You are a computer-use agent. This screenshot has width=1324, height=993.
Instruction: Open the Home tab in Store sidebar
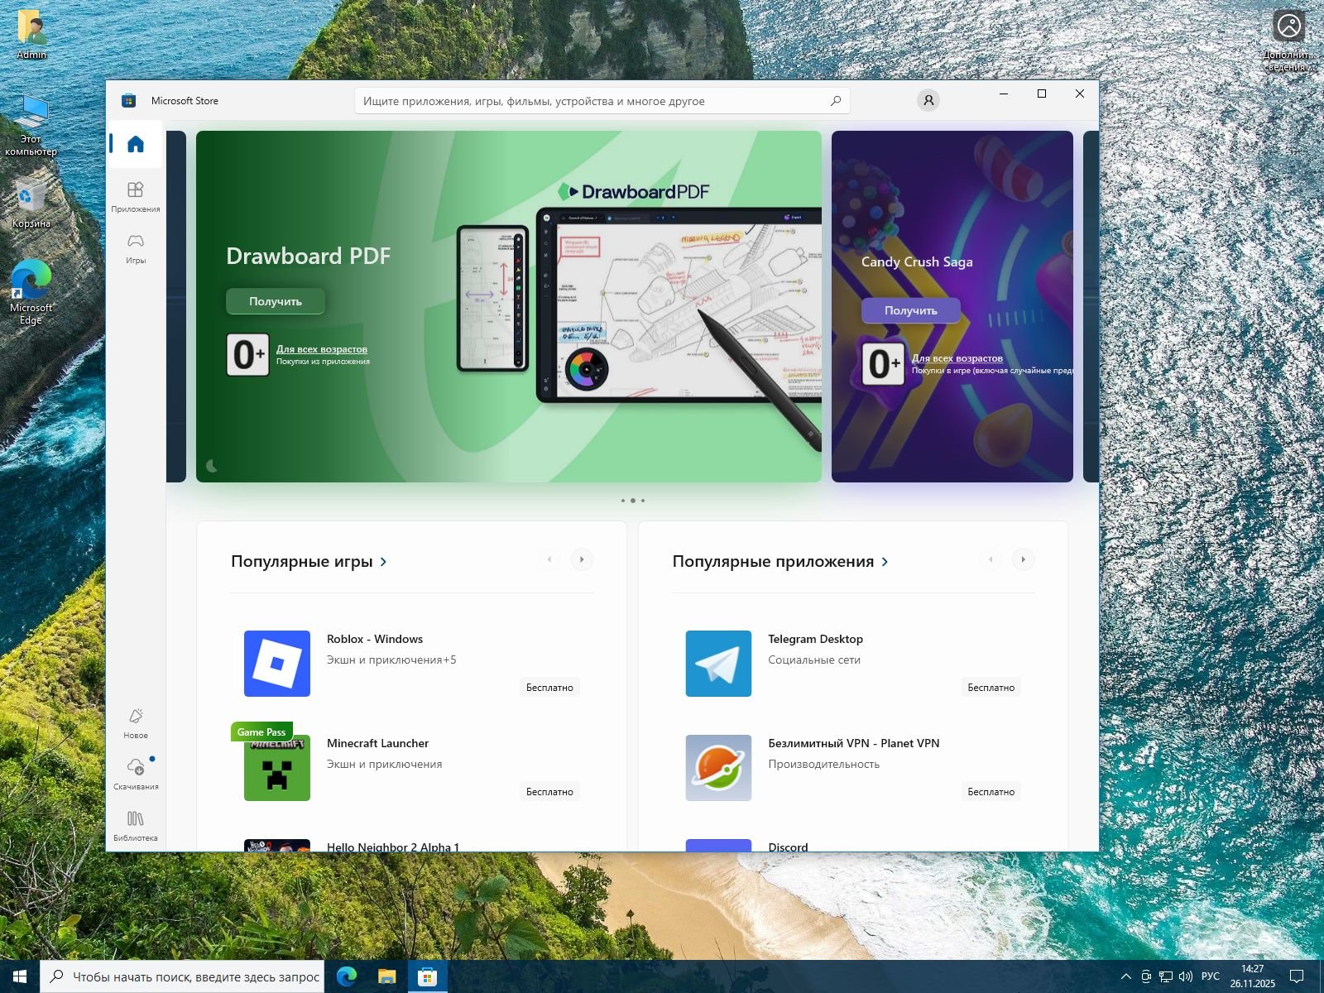pyautogui.click(x=136, y=145)
